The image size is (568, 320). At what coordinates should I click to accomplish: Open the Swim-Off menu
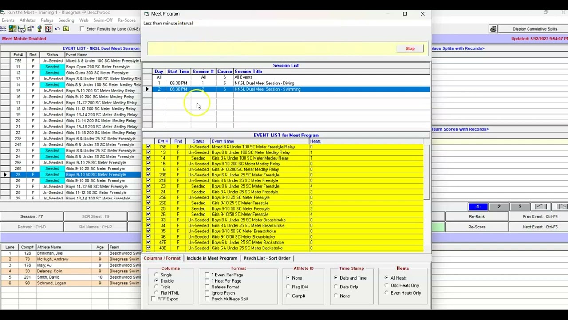click(103, 20)
